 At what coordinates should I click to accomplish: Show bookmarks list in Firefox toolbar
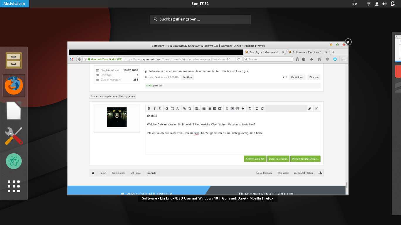[x=304, y=59]
